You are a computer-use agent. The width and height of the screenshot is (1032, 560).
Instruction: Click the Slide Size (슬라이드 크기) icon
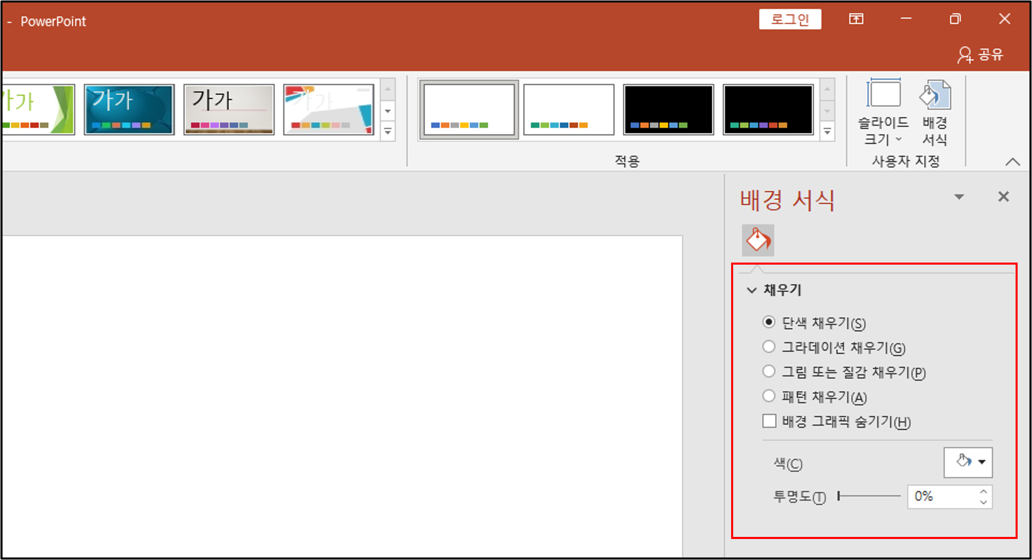tap(883, 94)
